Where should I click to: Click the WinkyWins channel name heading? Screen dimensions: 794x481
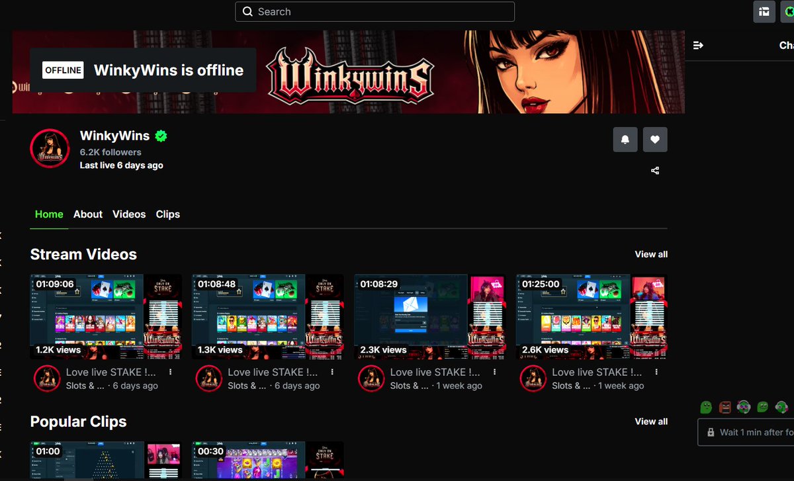coord(114,136)
